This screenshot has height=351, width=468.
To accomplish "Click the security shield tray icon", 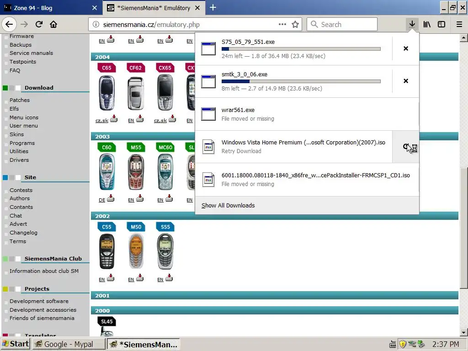I will click(403, 344).
